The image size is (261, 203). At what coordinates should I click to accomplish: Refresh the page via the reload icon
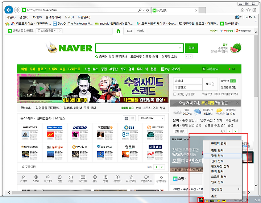(x=148, y=10)
